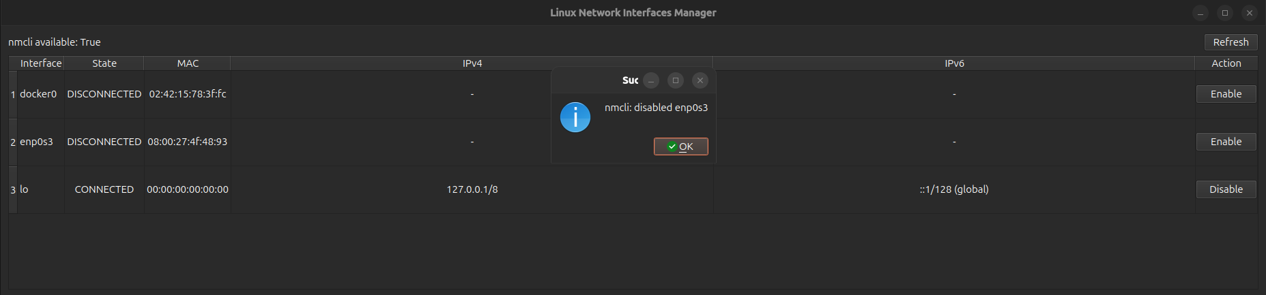Screen dimensions: 1266x295
Task: Click the Interface column header
Action: [41, 63]
